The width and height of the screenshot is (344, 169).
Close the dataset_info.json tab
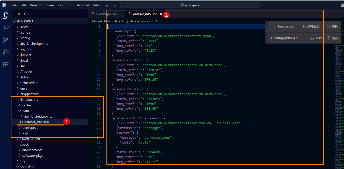(x=161, y=14)
